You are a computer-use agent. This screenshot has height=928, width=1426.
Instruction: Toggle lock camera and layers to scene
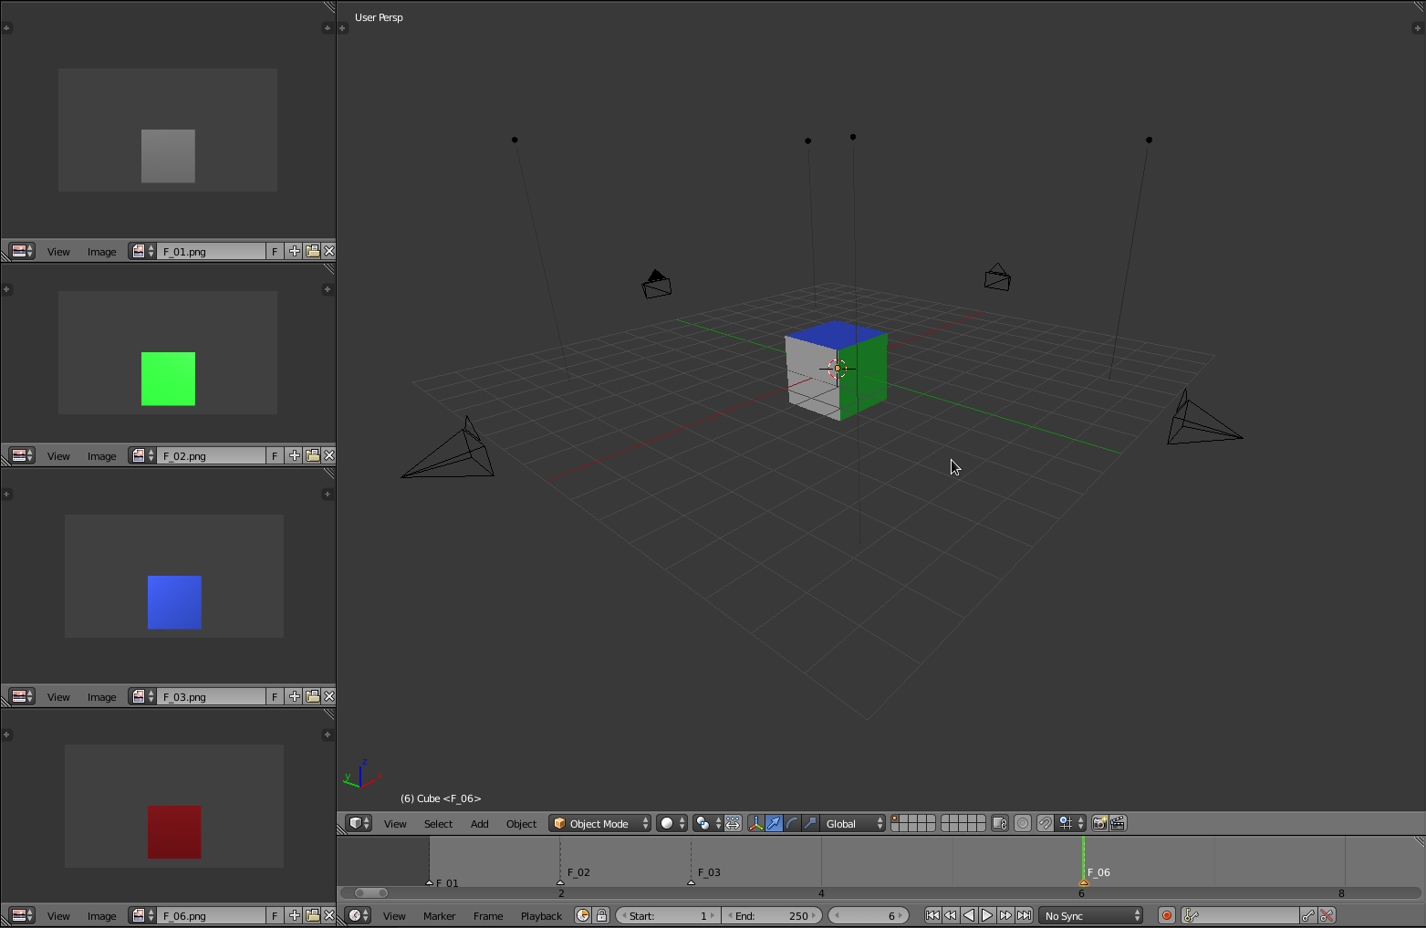[x=999, y=823]
